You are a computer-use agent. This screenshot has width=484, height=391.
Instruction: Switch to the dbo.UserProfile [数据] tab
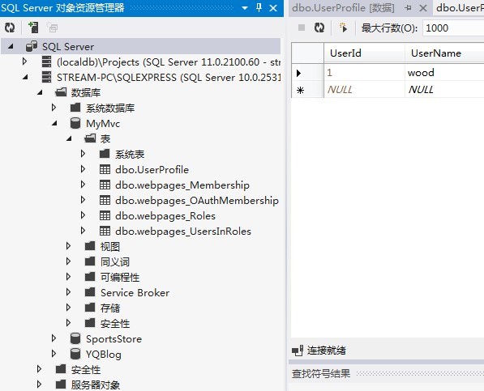(x=343, y=8)
